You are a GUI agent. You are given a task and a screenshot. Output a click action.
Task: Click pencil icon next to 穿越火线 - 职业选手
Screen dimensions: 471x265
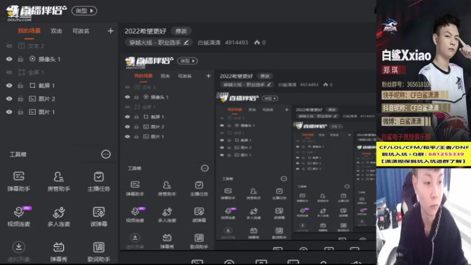click(x=186, y=42)
